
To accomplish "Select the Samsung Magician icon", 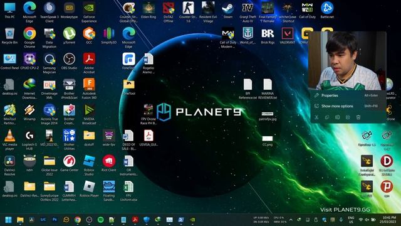I will (49, 63).
